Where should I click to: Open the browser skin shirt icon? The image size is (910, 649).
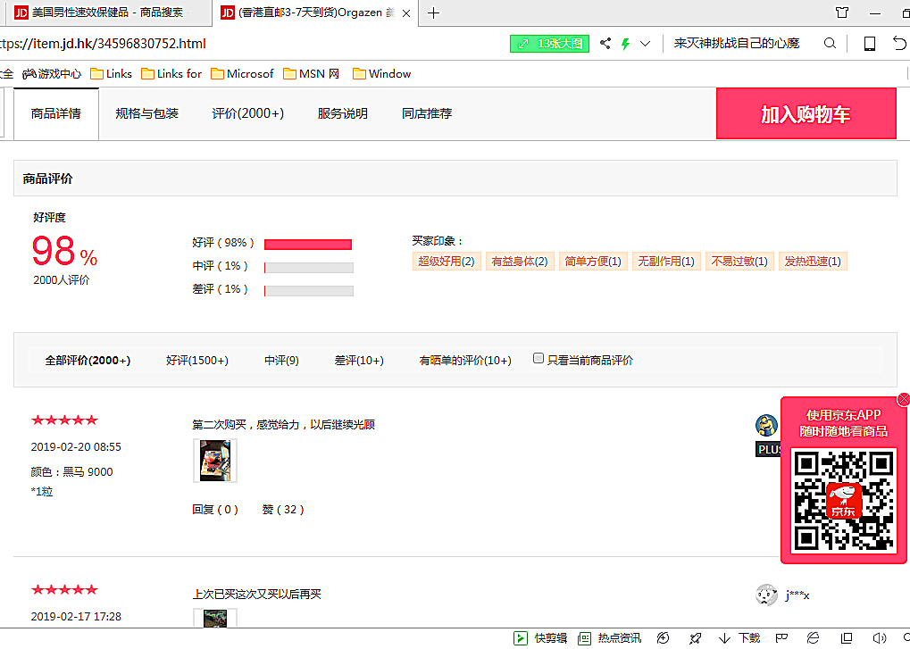pos(841,12)
